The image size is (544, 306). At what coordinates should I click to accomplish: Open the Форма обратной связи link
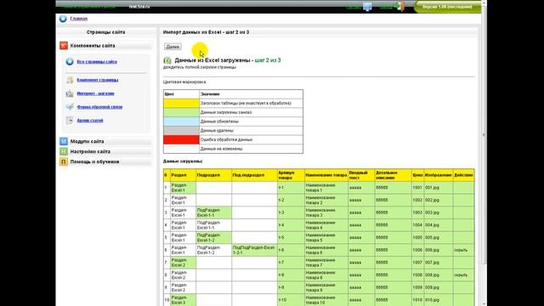[x=99, y=107]
